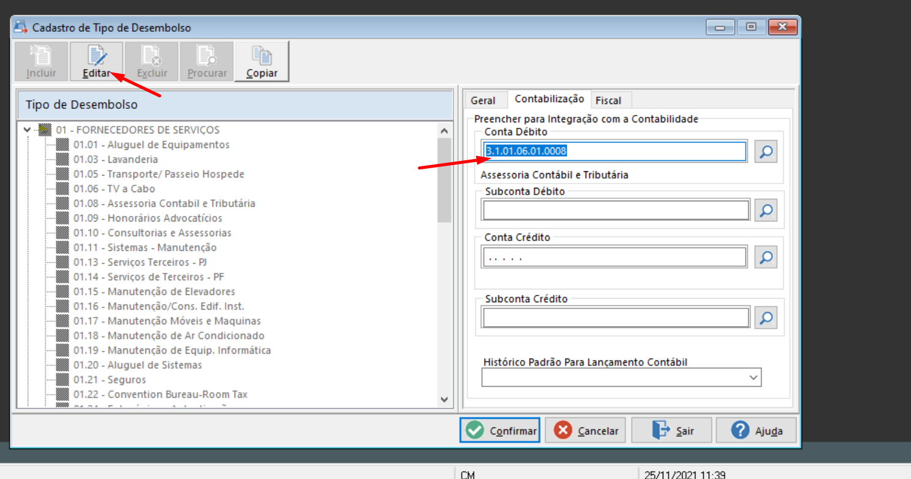Select 01.03 - Lavanderia
This screenshot has height=479, width=911.
[x=115, y=159]
